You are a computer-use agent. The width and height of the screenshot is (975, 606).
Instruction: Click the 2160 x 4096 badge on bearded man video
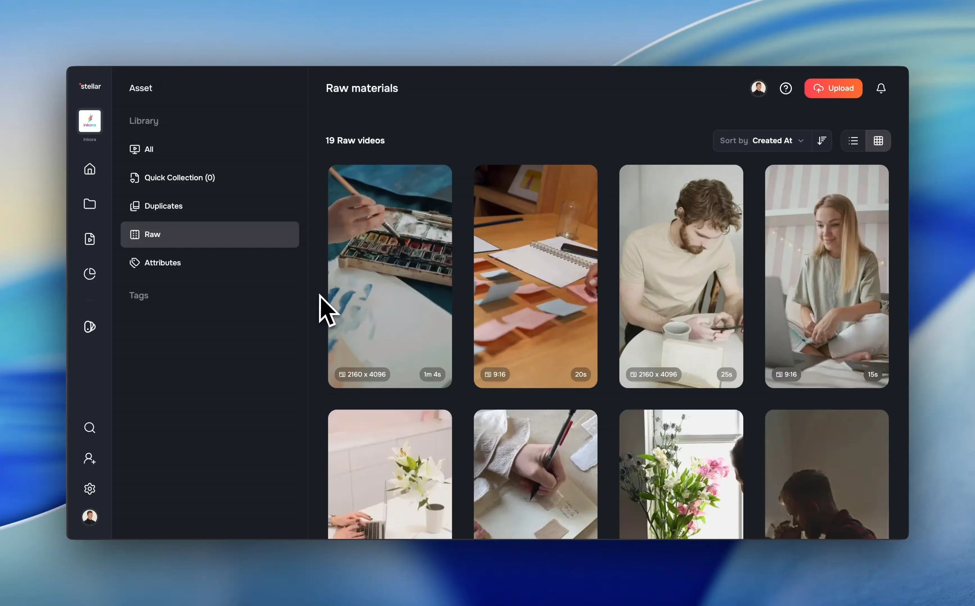click(653, 374)
